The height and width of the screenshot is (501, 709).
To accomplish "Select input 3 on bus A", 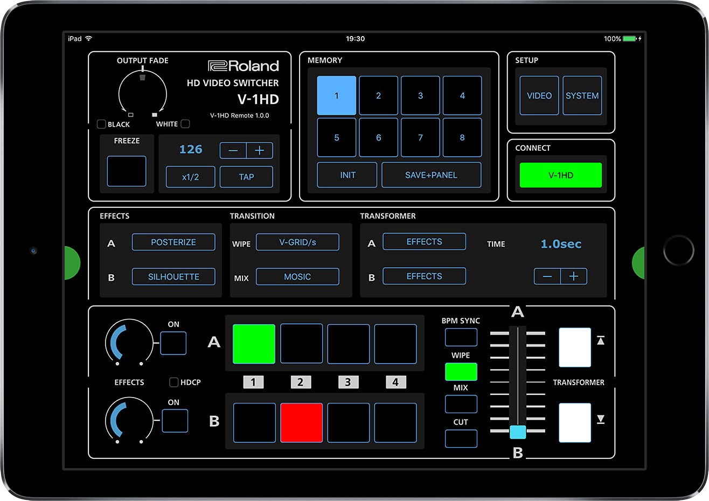I will coord(349,344).
